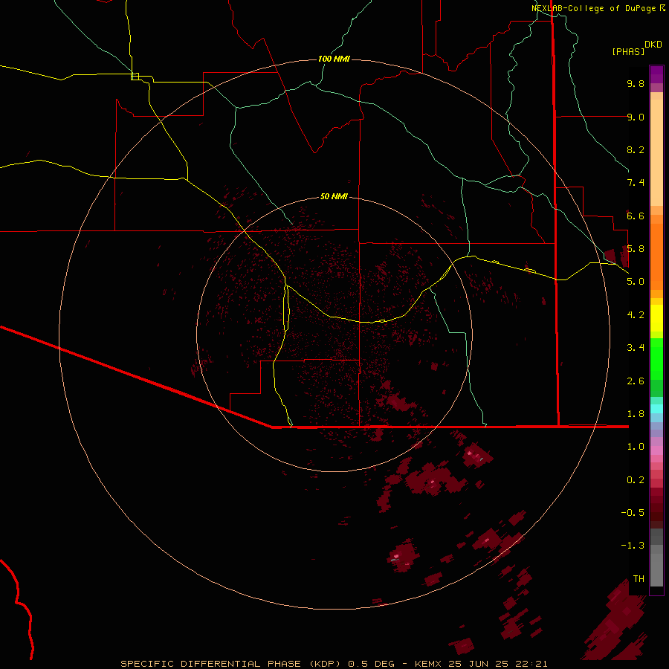669x669 pixels.
Task: Click the 9.8 value on the color scale
Action: click(636, 83)
